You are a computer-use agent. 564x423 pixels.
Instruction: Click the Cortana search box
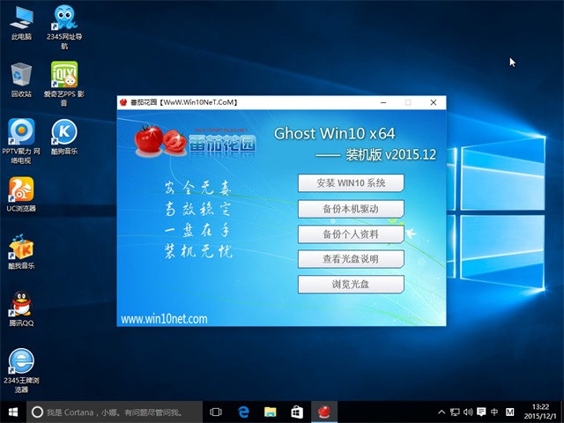(115, 412)
